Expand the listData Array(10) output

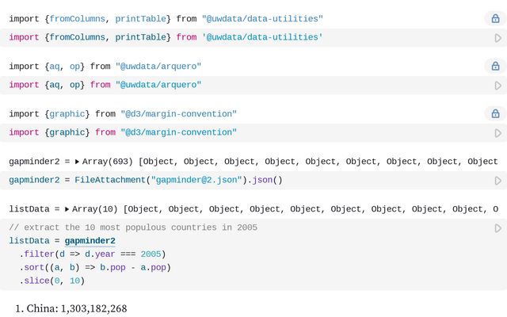[x=67, y=209]
